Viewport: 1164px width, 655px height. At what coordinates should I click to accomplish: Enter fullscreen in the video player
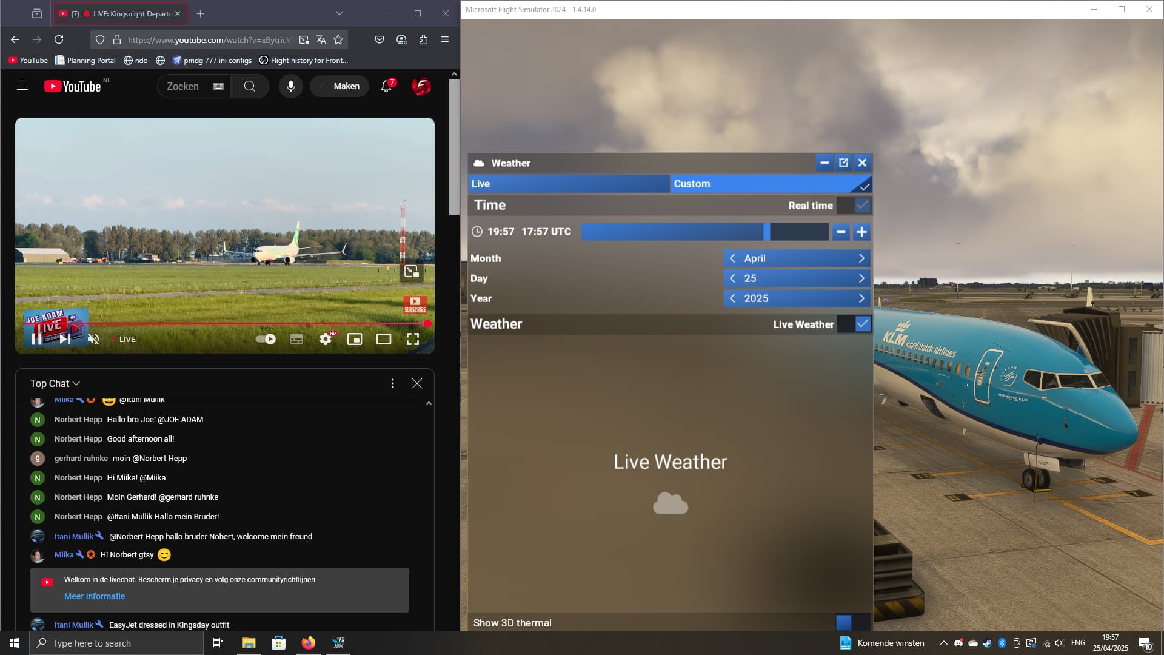pyautogui.click(x=413, y=339)
